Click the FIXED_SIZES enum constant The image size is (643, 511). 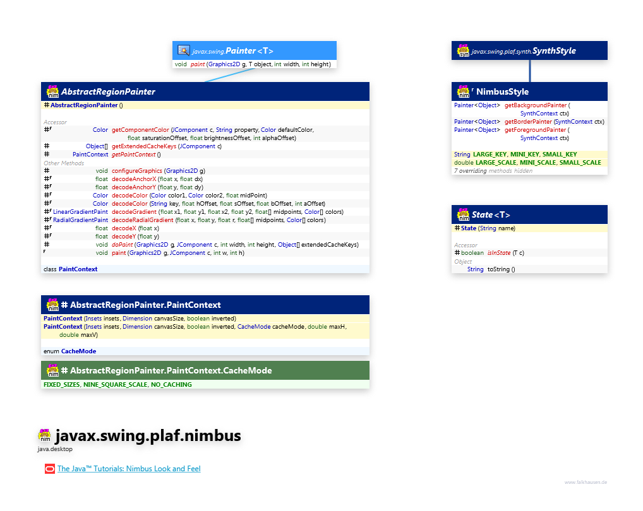click(x=61, y=384)
